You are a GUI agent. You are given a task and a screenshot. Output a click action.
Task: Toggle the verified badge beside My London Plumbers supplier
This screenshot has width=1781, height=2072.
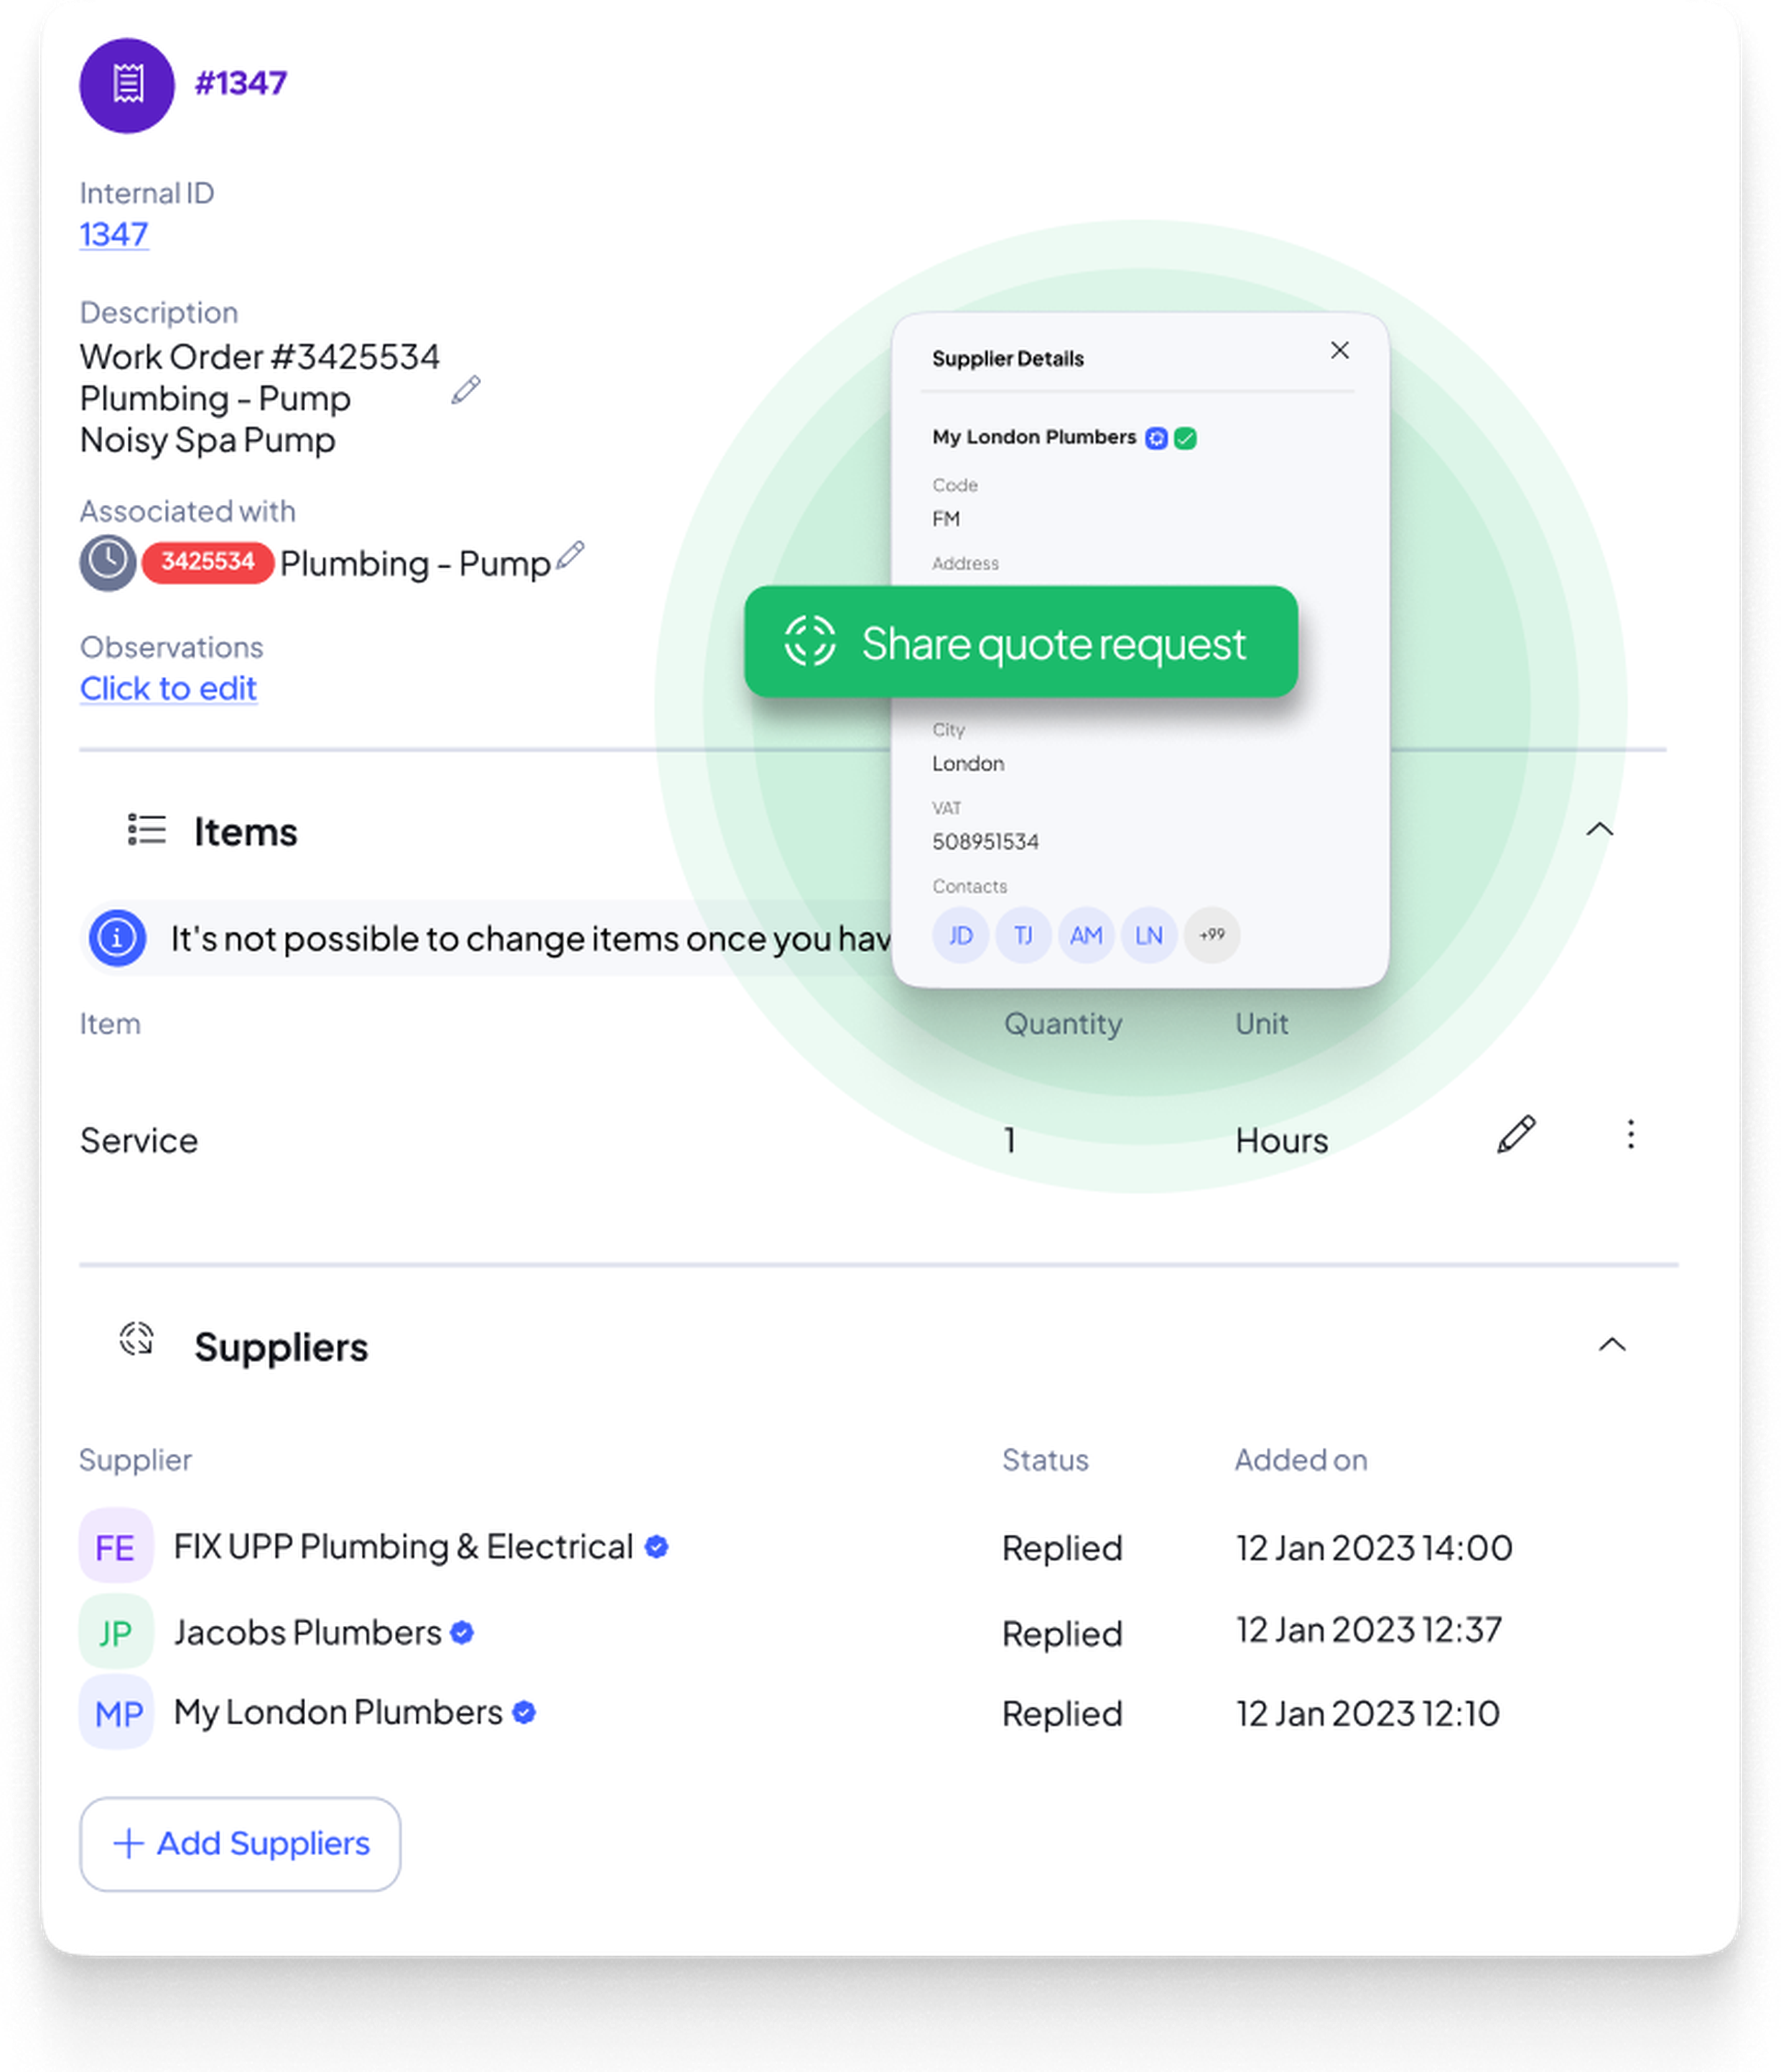point(525,1713)
